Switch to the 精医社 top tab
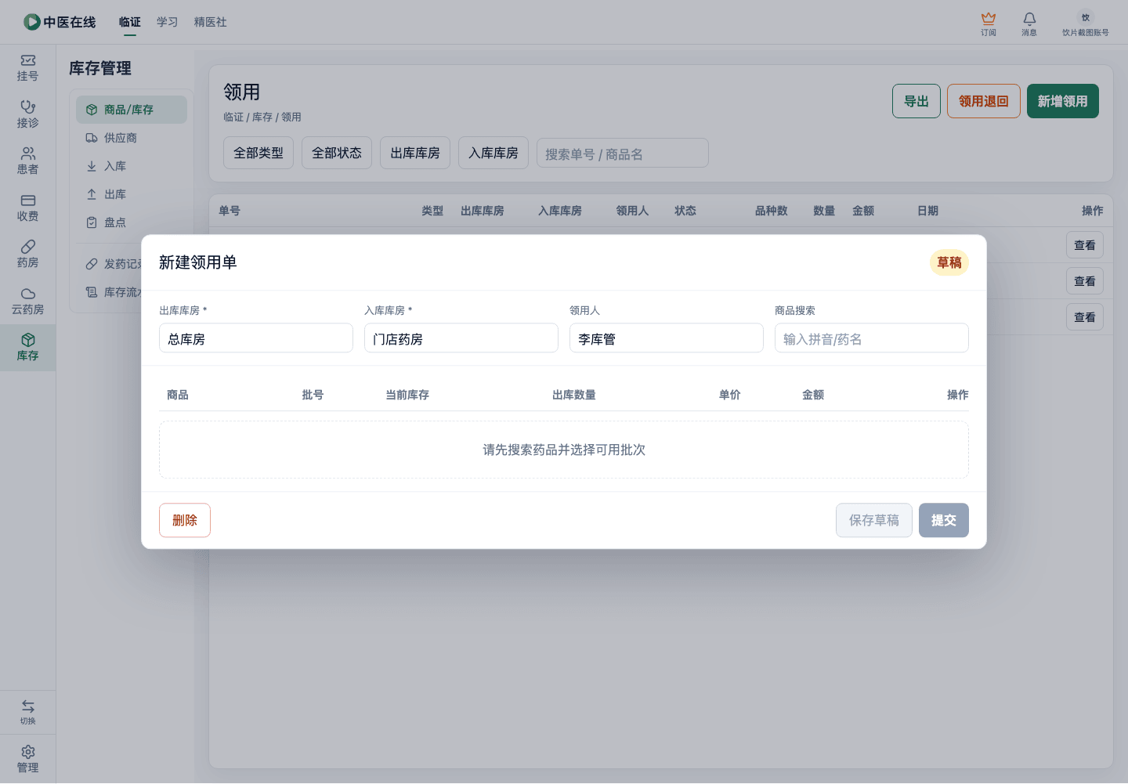This screenshot has width=1128, height=784. (211, 22)
